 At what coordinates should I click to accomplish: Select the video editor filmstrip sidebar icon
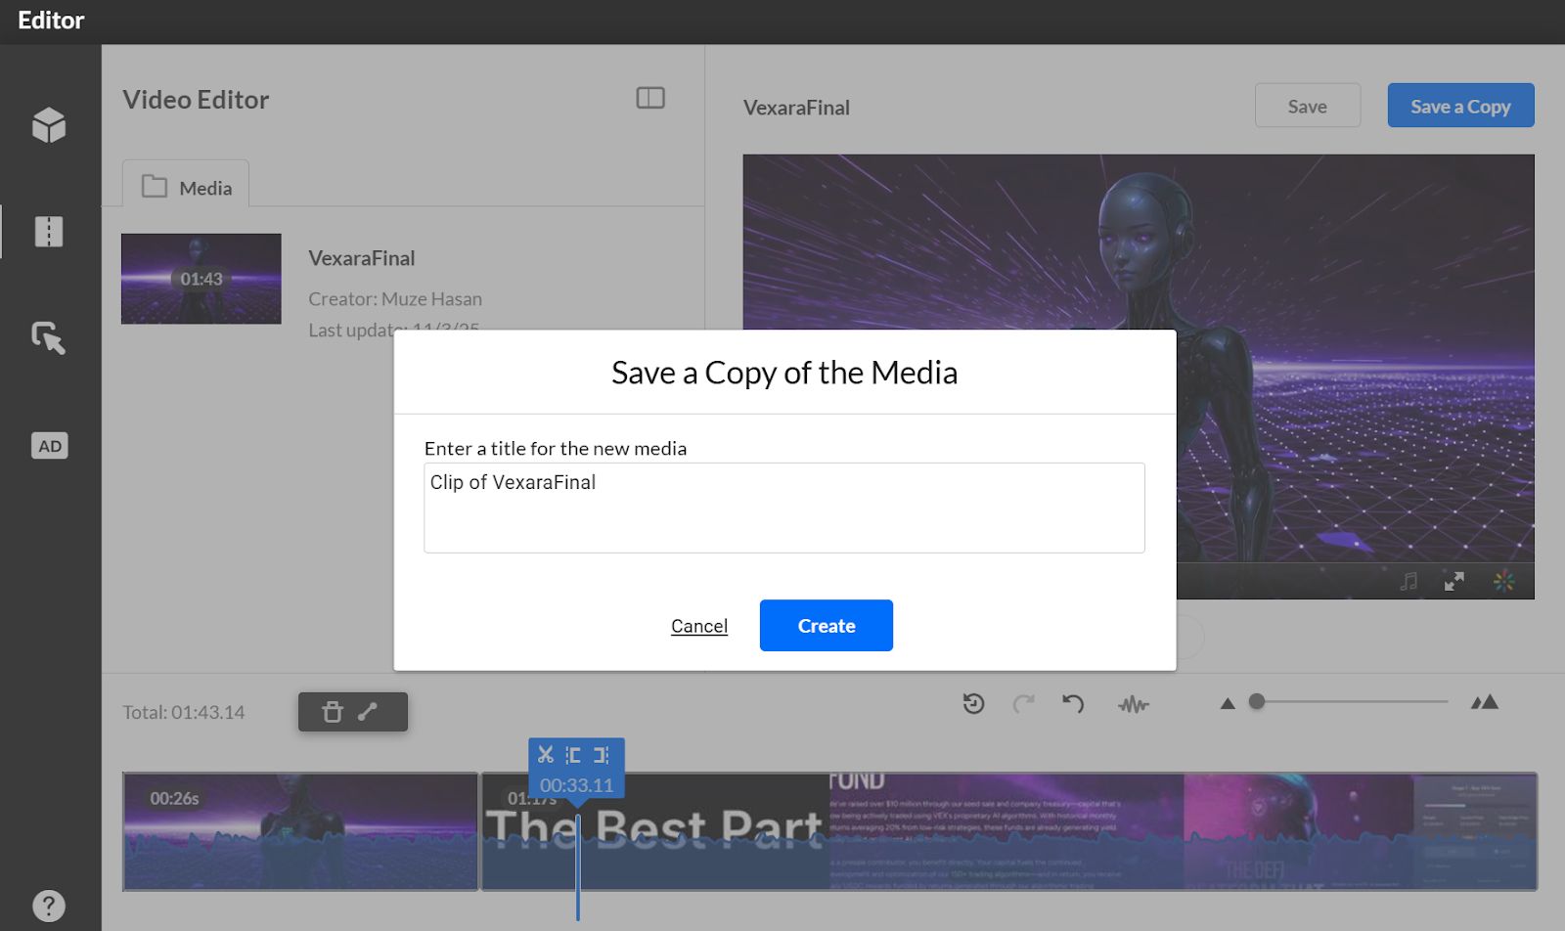pyautogui.click(x=49, y=232)
